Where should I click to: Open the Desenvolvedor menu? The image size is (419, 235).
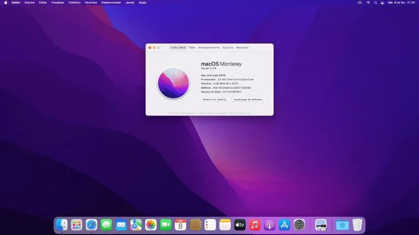111,2
